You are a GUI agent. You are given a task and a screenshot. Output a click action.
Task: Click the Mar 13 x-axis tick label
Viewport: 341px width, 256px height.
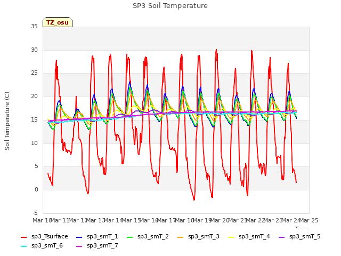[95, 220]
